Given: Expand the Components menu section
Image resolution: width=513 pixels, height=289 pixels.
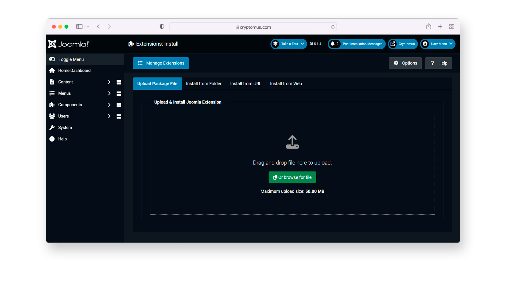Looking at the screenshot, I should [110, 104].
